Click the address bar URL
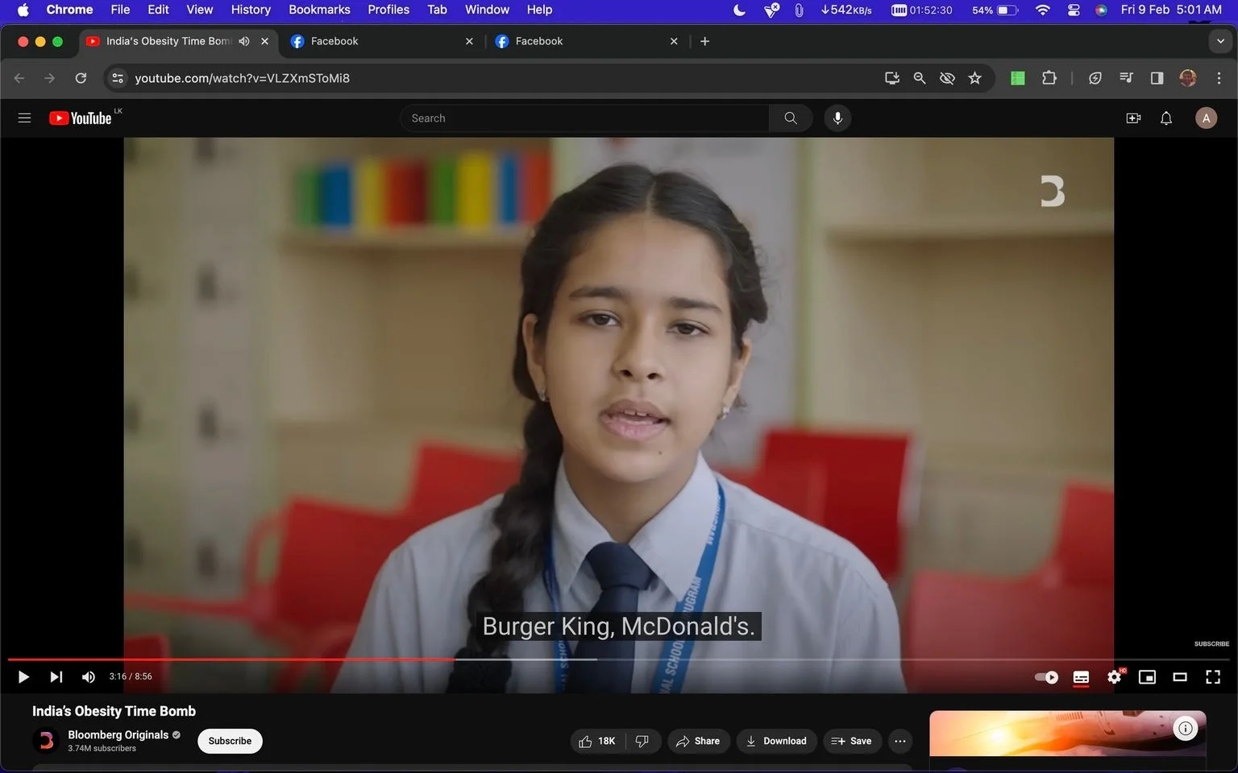 242,78
